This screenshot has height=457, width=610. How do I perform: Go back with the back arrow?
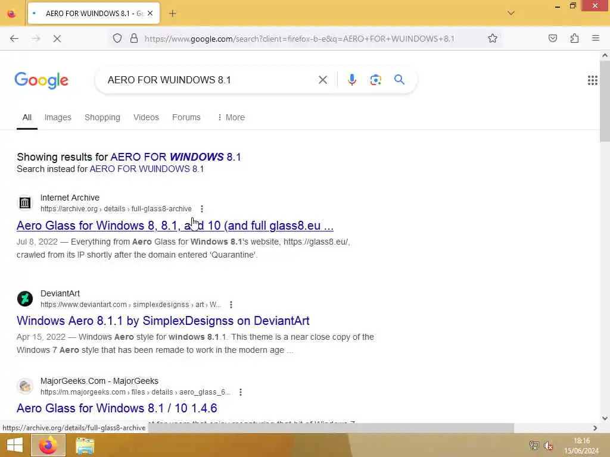(14, 39)
